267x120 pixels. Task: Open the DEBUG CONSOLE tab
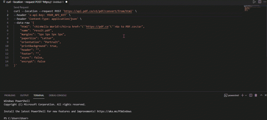pyautogui.click(x=58, y=95)
